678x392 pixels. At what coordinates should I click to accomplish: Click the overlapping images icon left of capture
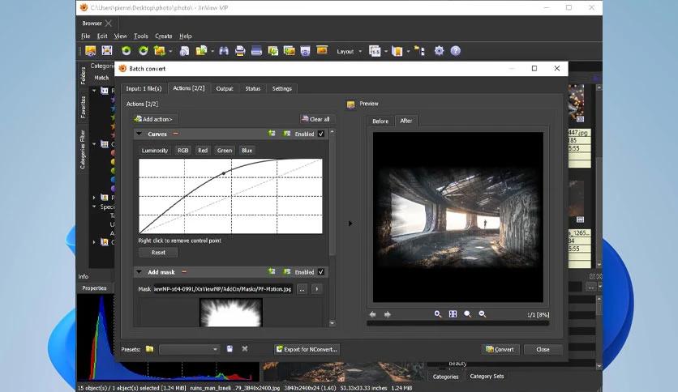click(x=289, y=51)
